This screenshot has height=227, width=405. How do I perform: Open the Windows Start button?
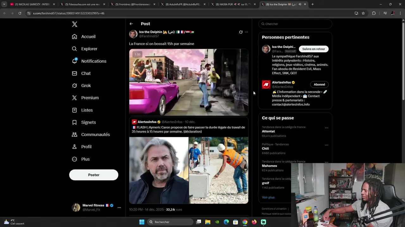(x=142, y=222)
